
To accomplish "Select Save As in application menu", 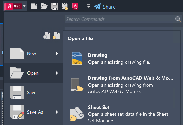I will tap(33, 112).
